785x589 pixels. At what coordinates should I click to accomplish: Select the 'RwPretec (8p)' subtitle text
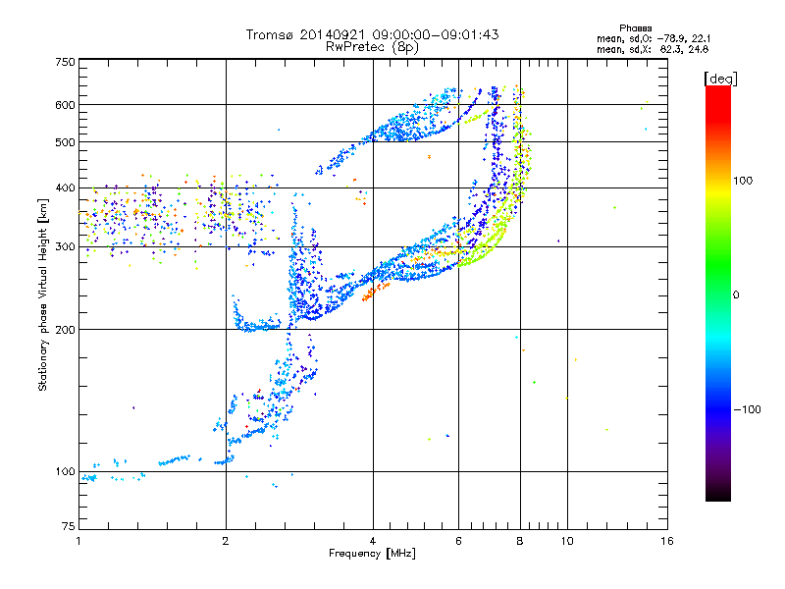372,47
